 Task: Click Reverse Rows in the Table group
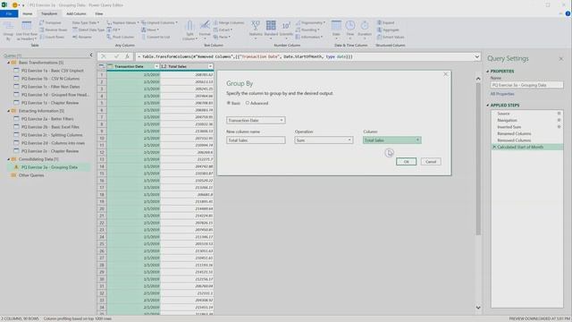[53, 30]
